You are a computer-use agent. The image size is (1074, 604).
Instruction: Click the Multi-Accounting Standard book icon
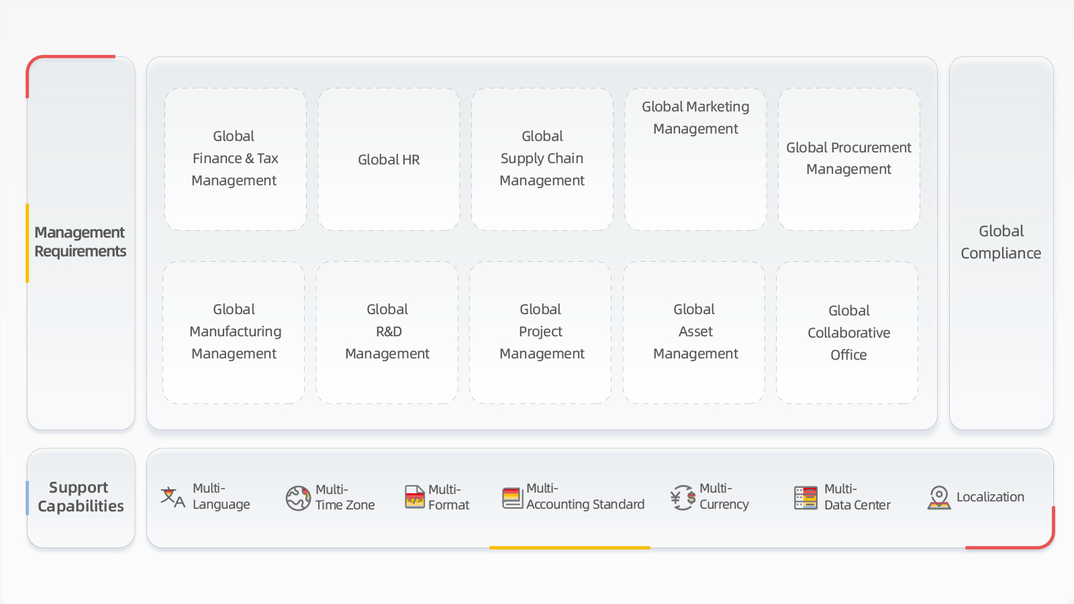pos(512,497)
